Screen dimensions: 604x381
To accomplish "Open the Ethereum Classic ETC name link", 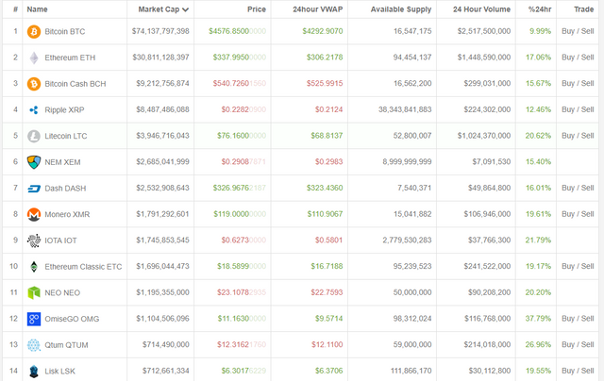I will [x=83, y=267].
